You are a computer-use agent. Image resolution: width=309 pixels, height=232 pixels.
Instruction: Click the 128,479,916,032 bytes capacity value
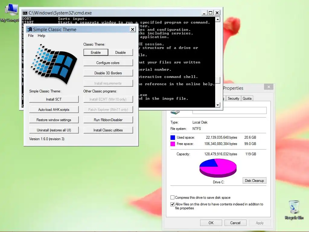point(221,154)
